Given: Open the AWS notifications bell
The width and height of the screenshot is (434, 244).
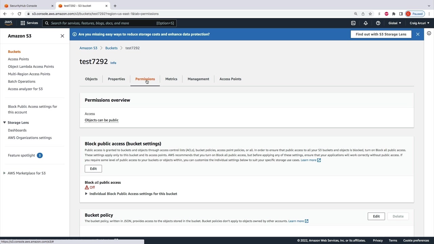Looking at the screenshot, I should pos(366,23).
